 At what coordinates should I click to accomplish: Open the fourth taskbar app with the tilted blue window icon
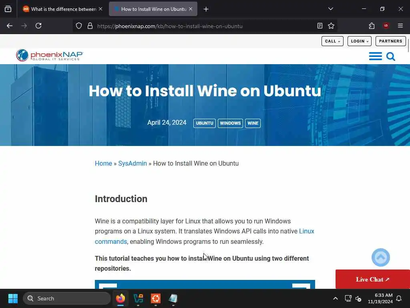pos(173,298)
